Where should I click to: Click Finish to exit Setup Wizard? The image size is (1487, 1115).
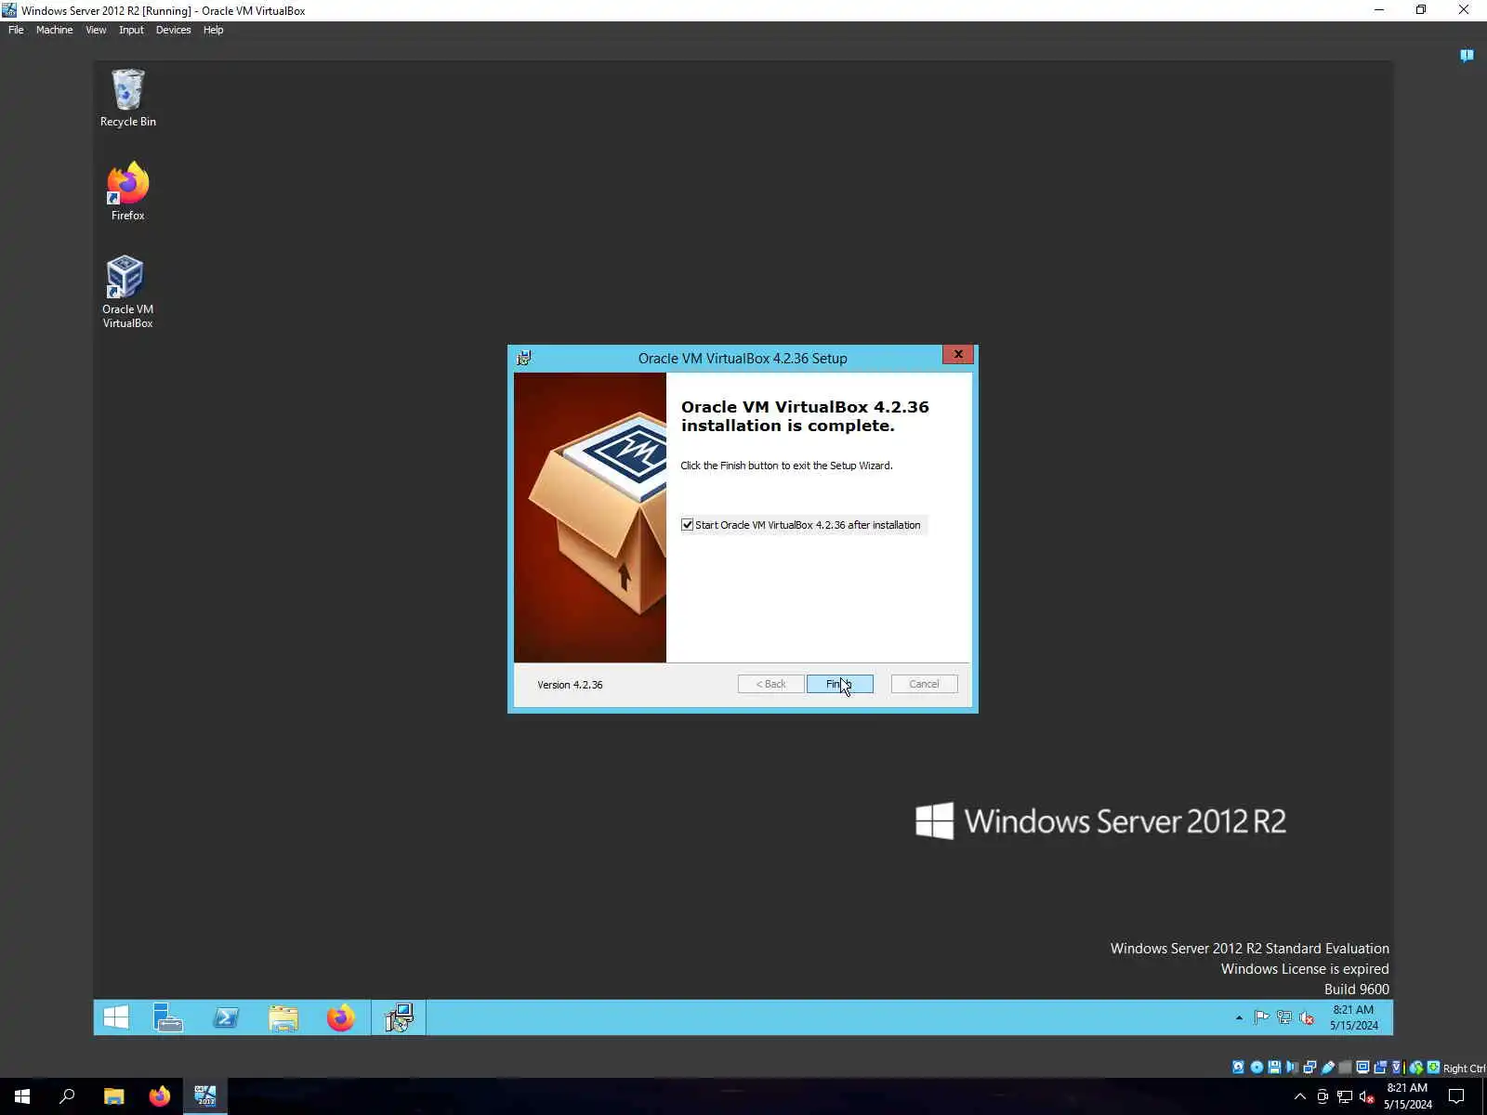click(x=840, y=684)
